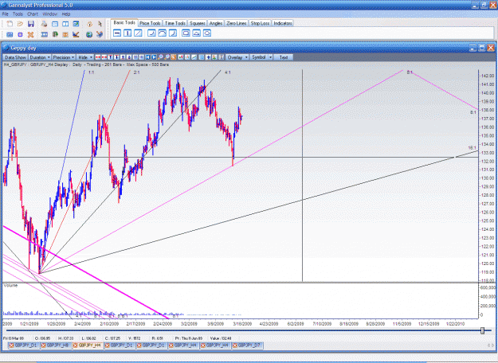Select the ellipse drawing tool
This screenshot has height=363, width=498.
[206, 33]
